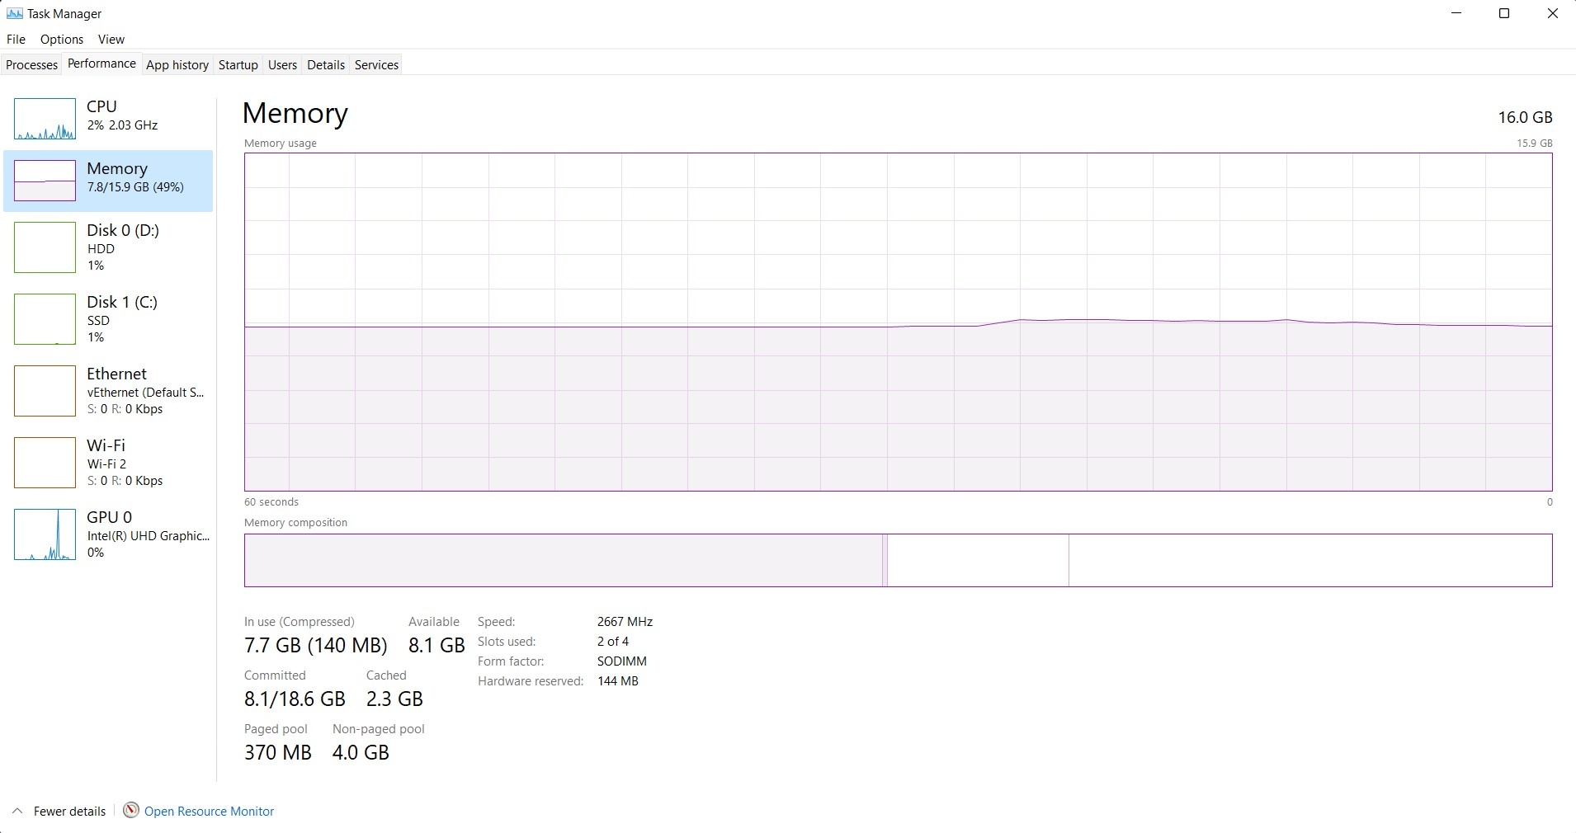The height and width of the screenshot is (833, 1576).
Task: Click the Resource Monitor icon near bottom
Action: tap(130, 810)
